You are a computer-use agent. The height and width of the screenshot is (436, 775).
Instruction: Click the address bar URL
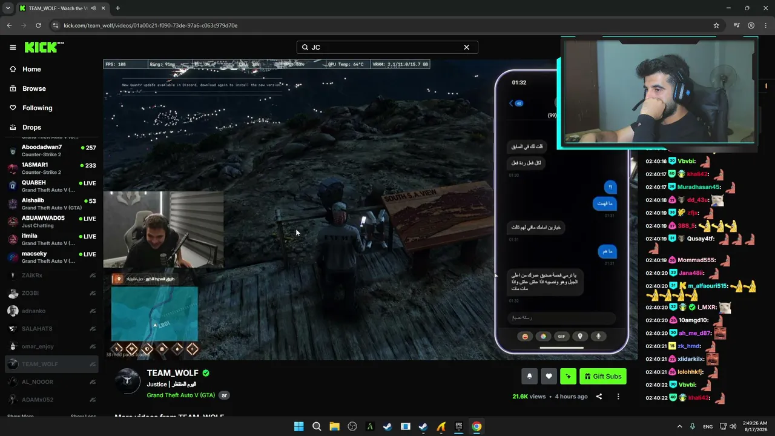coord(150,25)
